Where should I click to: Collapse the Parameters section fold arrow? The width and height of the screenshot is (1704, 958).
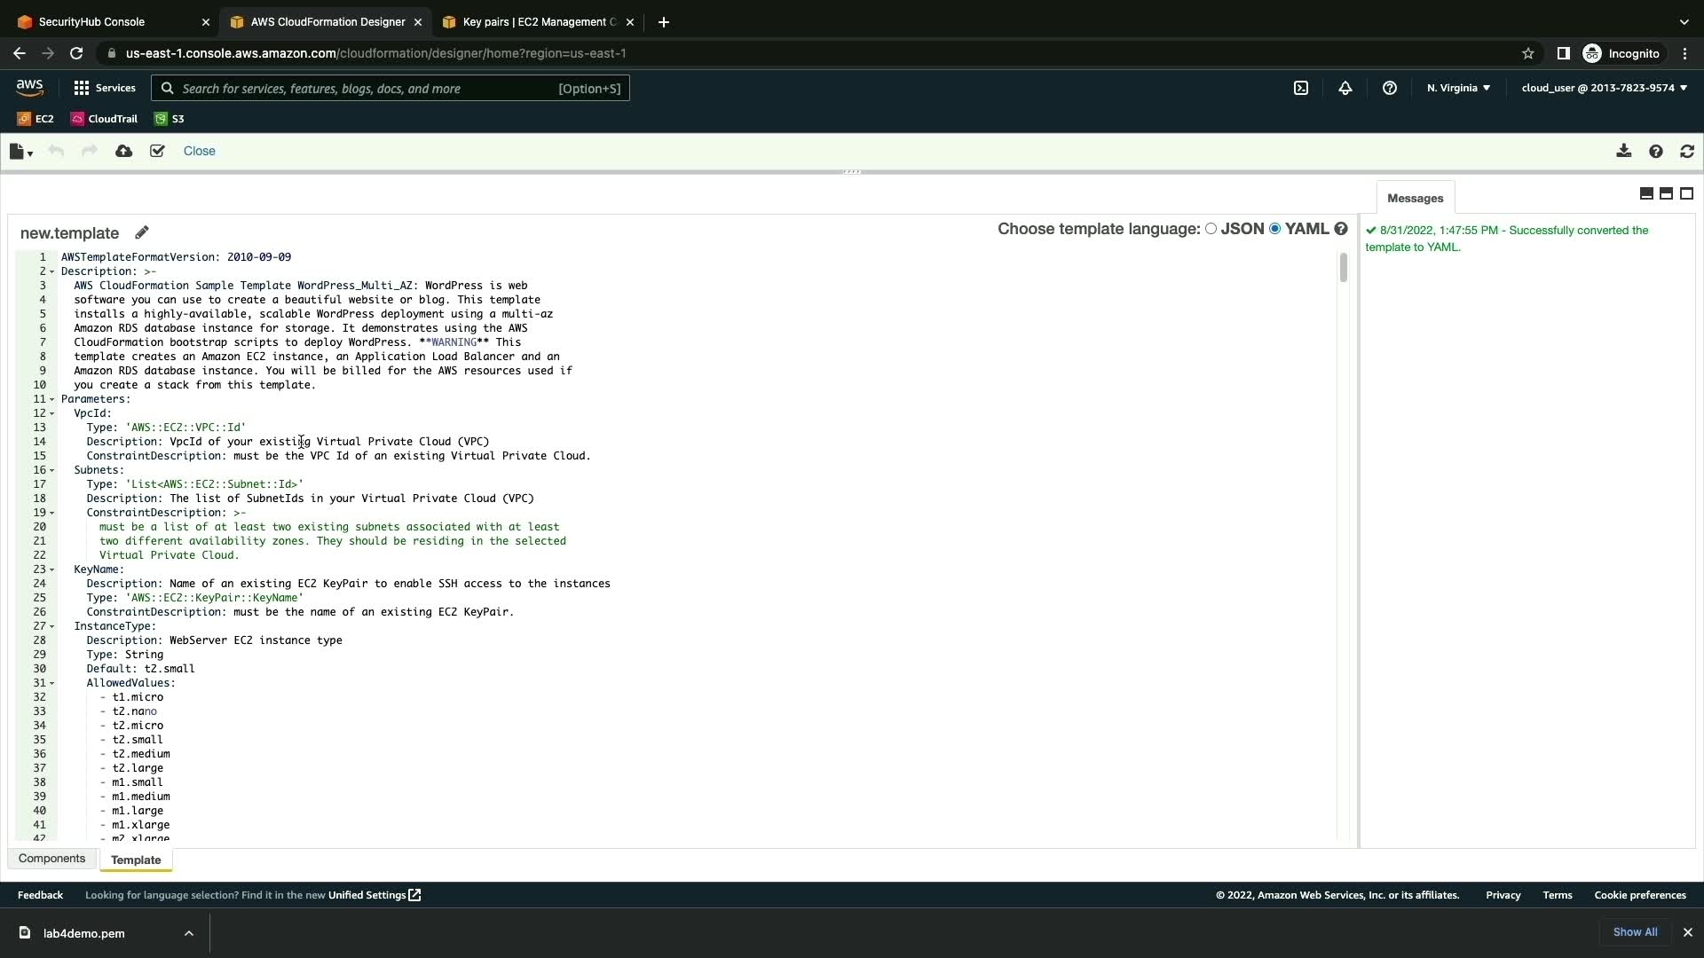[51, 400]
